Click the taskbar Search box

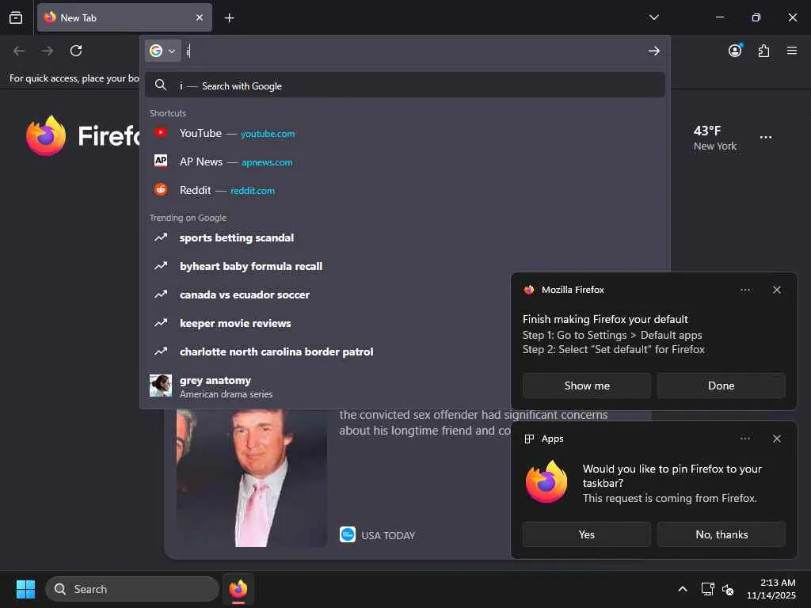click(132, 589)
